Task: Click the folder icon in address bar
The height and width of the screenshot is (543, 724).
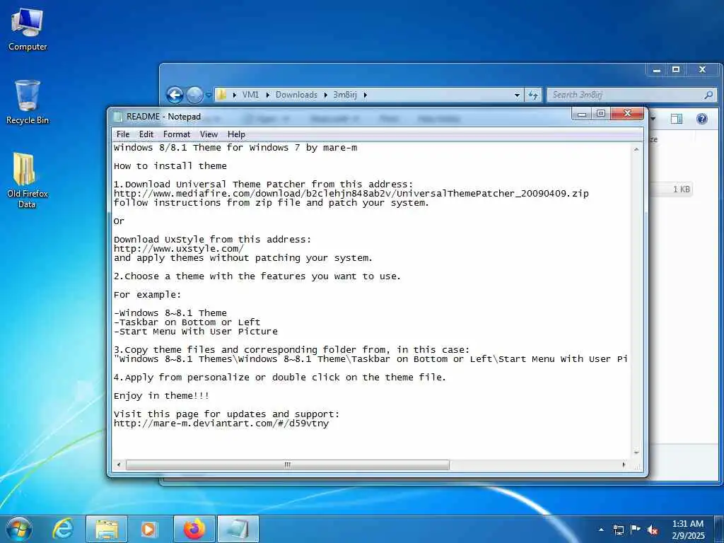Action: (x=222, y=95)
